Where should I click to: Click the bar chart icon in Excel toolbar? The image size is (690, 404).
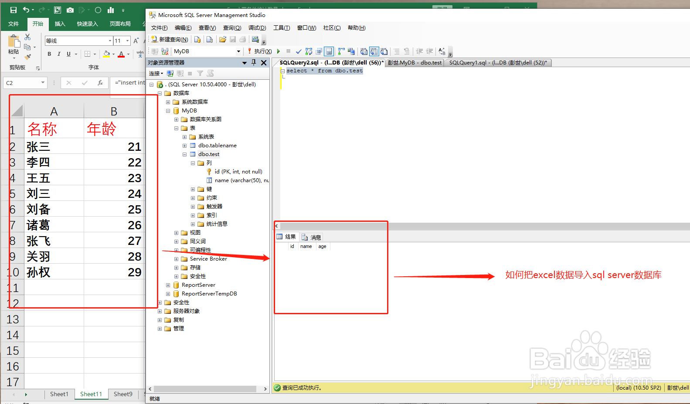(x=111, y=10)
